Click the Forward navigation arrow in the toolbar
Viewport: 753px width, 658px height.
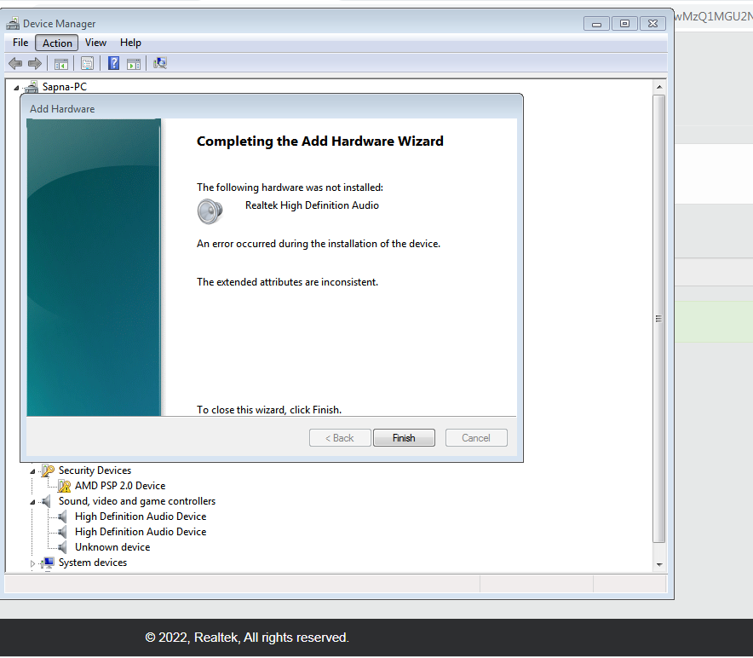point(34,62)
